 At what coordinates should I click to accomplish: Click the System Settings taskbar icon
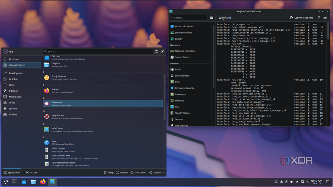[x=15, y=182]
